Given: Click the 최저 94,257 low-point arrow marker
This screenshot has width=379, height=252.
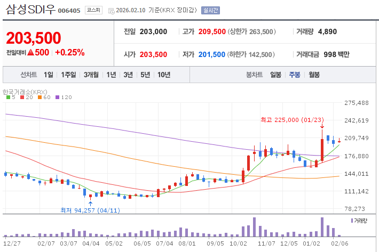Looking at the screenshot, I should (x=90, y=202).
